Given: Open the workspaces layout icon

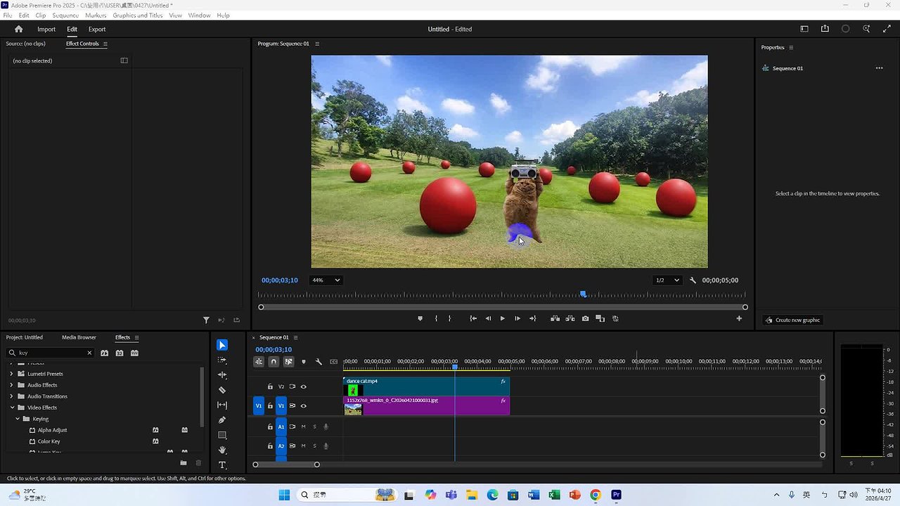Looking at the screenshot, I should pos(804,29).
